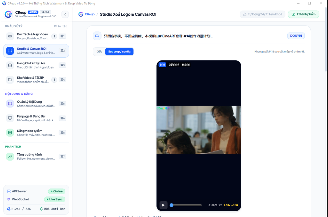Click the 1.03x → 1:39 speed label

coord(231,205)
